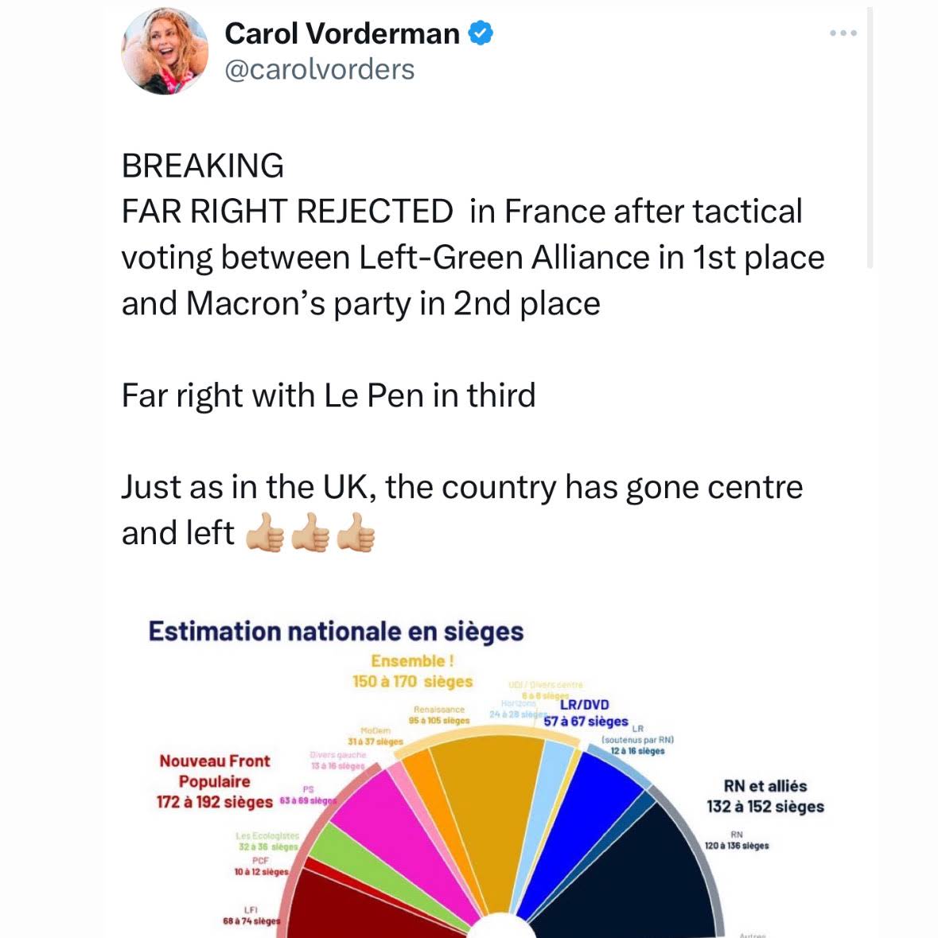This screenshot has height=938, width=938.
Task: Open the Carol Vorderman display name link
Action: tap(342, 33)
